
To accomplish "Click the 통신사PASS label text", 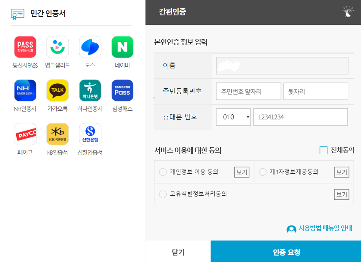I will click(25, 65).
